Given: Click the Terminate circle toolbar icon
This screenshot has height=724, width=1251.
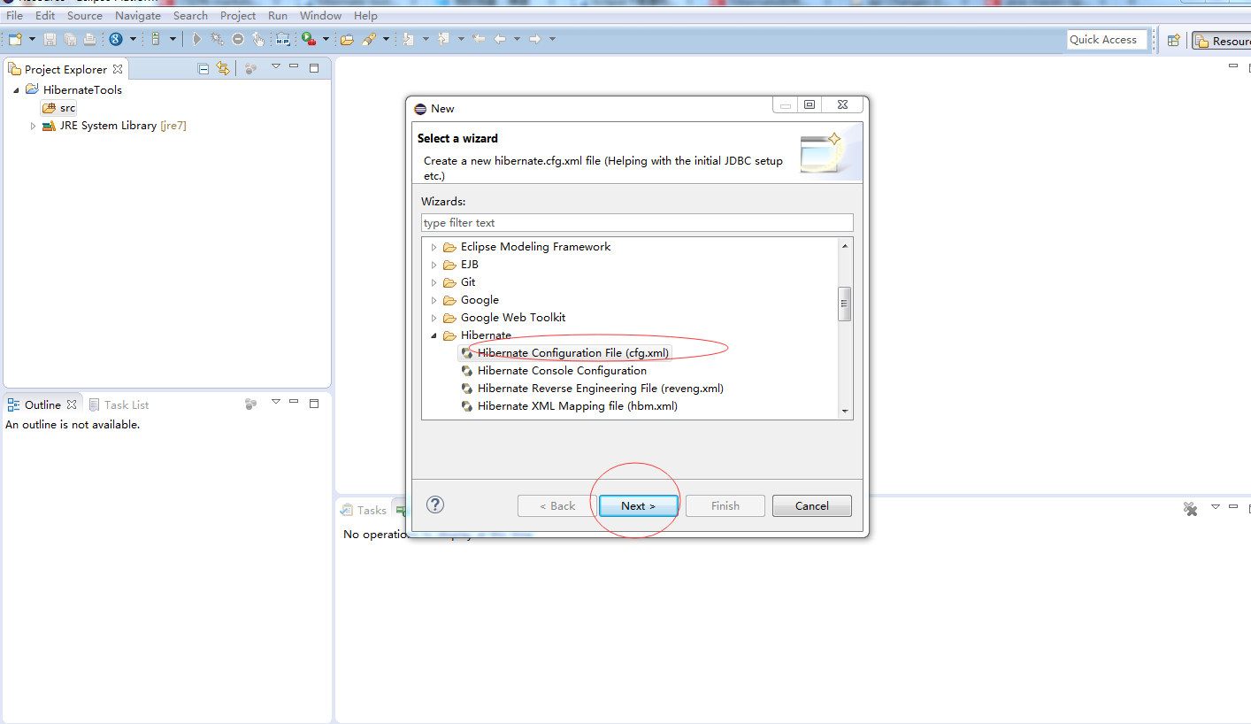Looking at the screenshot, I should point(238,39).
